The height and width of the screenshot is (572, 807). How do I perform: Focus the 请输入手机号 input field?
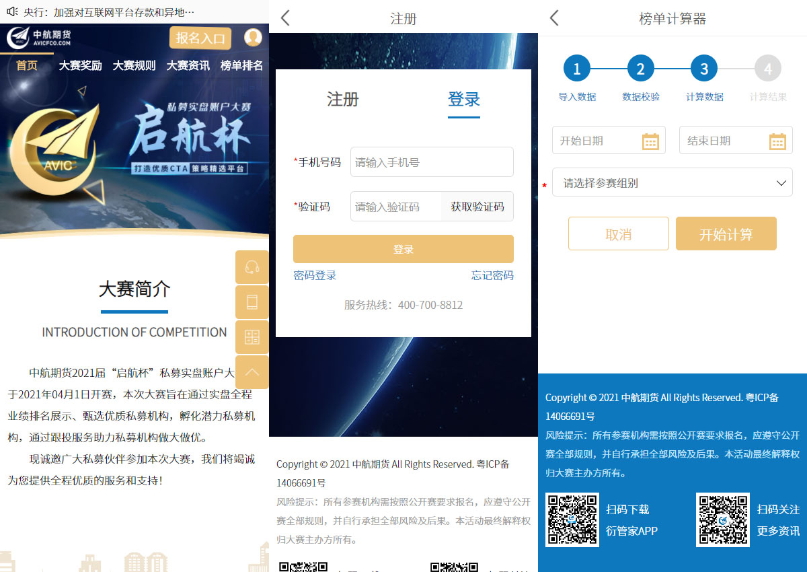coord(432,162)
